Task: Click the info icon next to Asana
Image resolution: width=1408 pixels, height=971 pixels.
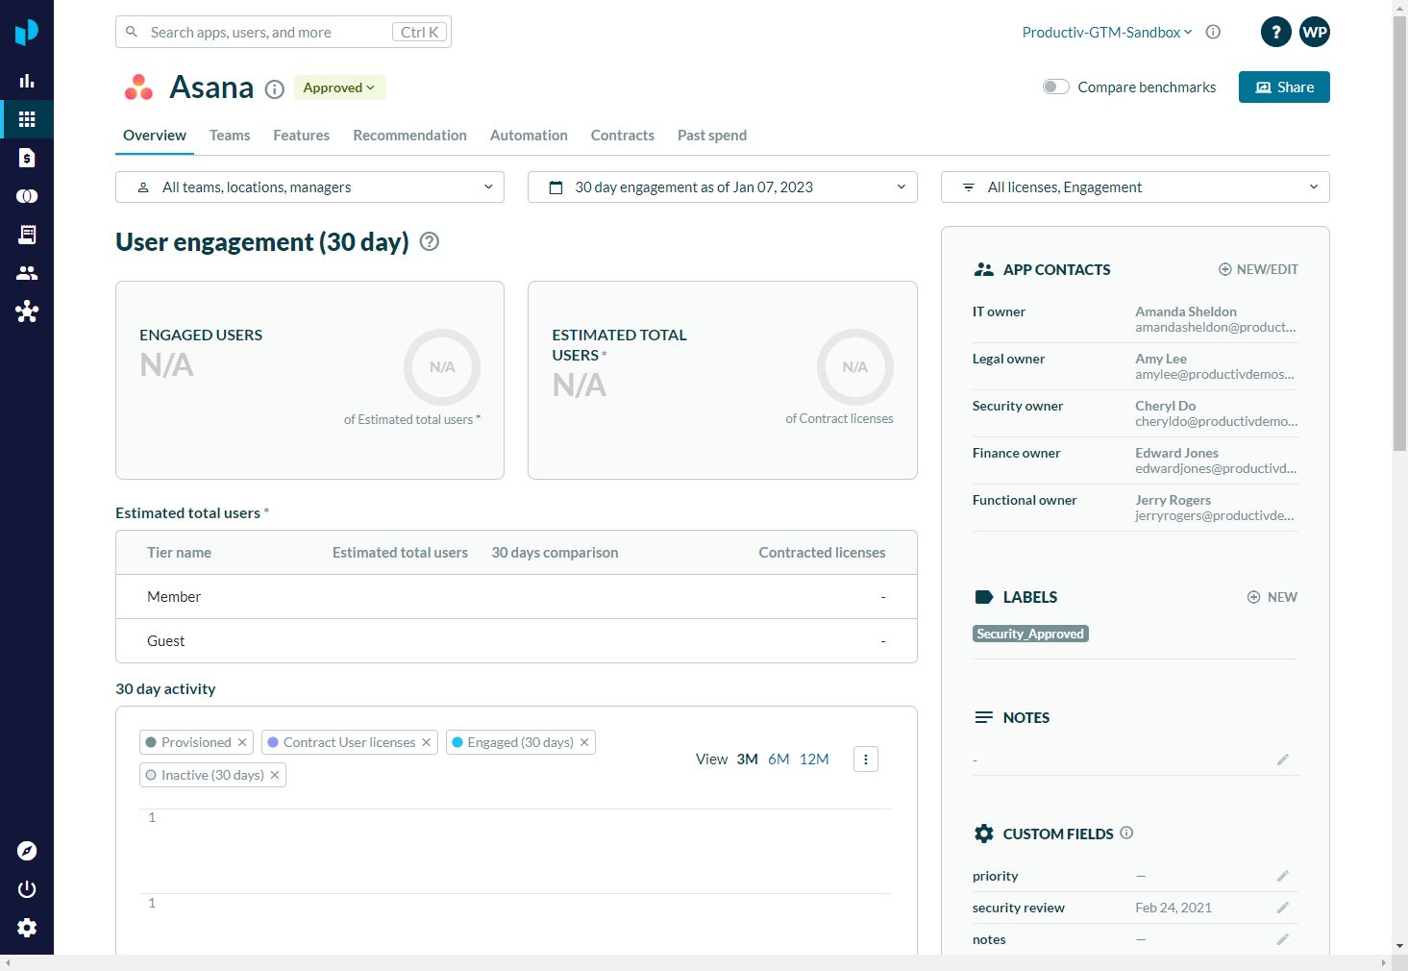Action: pyautogui.click(x=275, y=89)
